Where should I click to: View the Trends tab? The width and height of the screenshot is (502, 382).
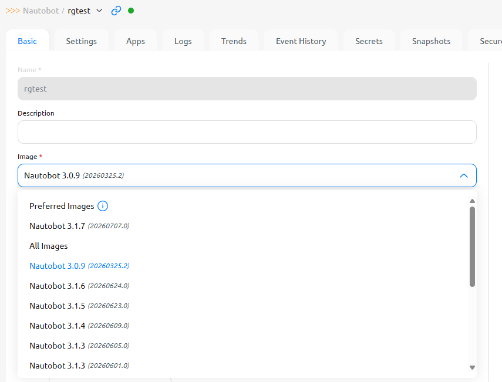[234, 41]
